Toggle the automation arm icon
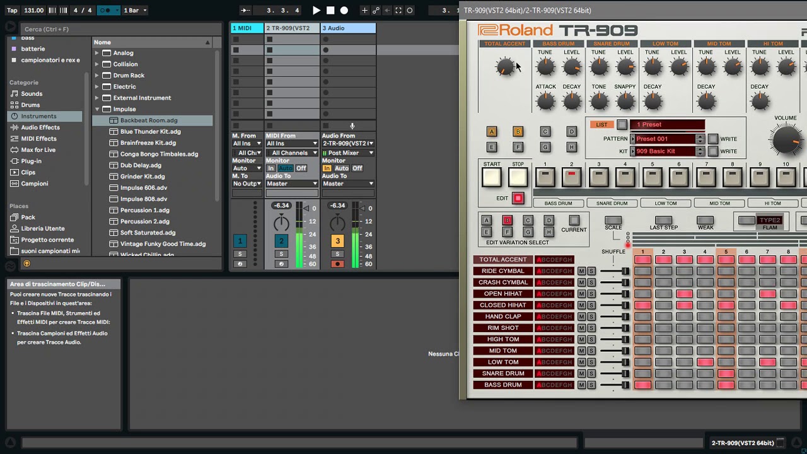 click(376, 10)
